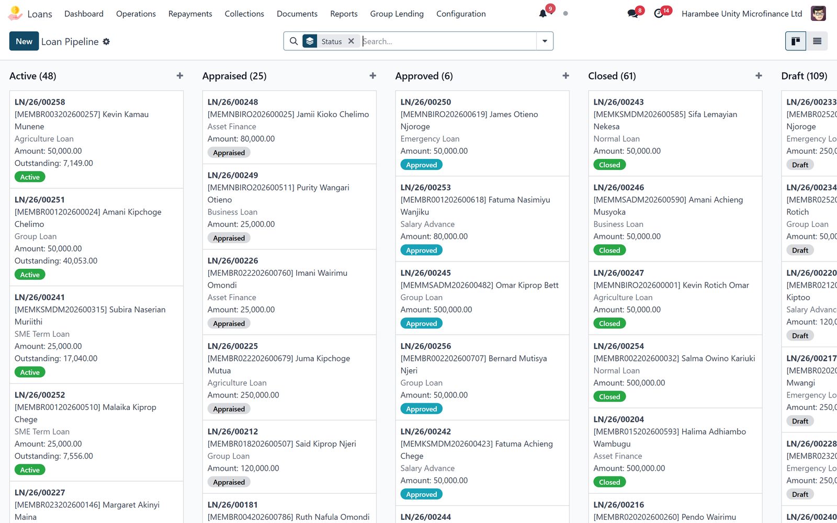Click Approved badge on LN/26/00253
This screenshot has width=837, height=523.
422,251
